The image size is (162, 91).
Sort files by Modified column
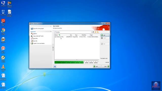point(84,35)
